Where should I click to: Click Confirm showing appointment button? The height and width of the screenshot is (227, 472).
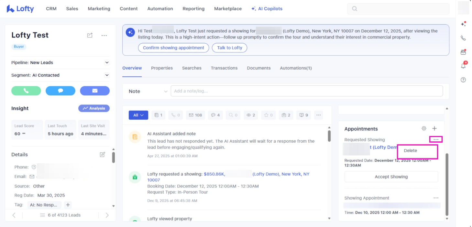tap(173, 48)
